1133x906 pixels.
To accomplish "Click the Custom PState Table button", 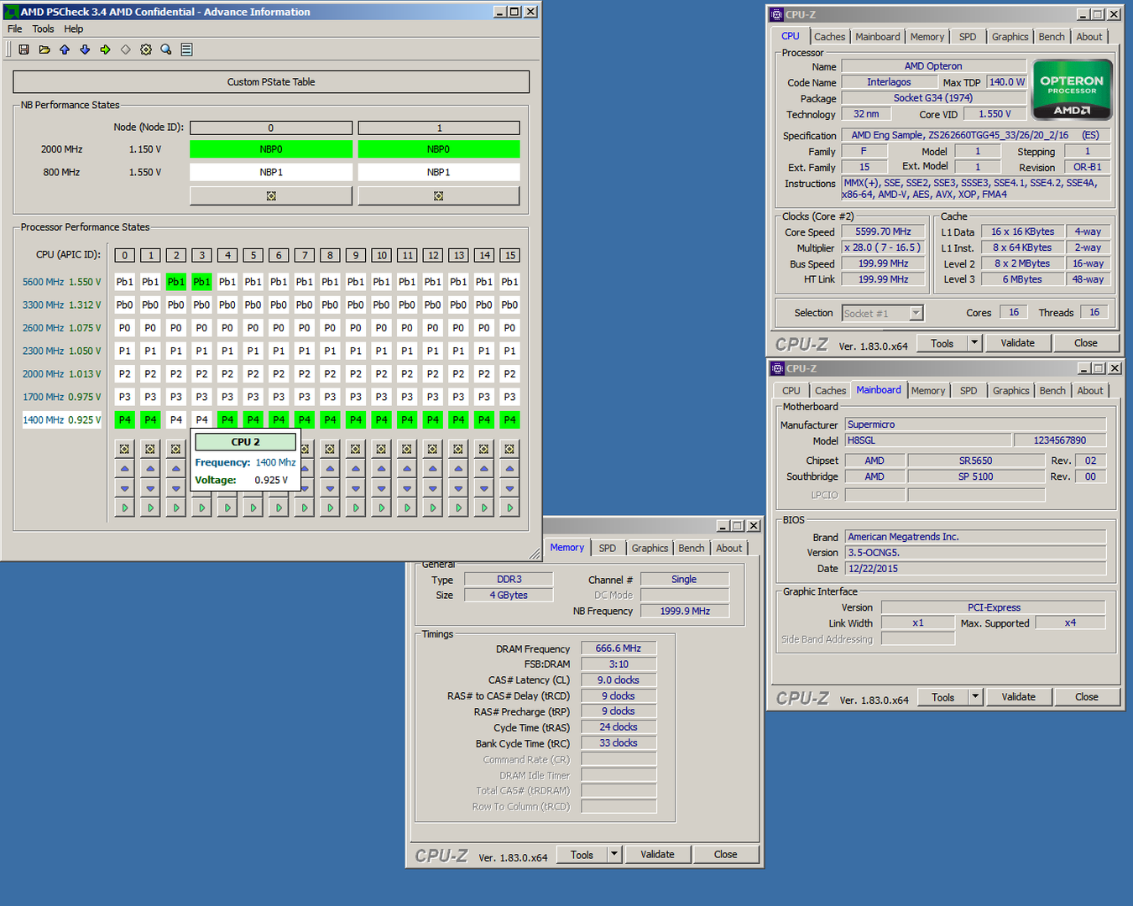I will pyautogui.click(x=271, y=82).
